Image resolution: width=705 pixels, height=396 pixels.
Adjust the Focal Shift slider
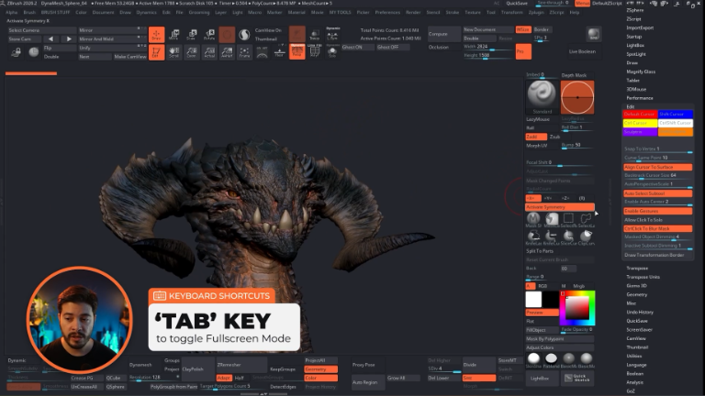point(560,163)
